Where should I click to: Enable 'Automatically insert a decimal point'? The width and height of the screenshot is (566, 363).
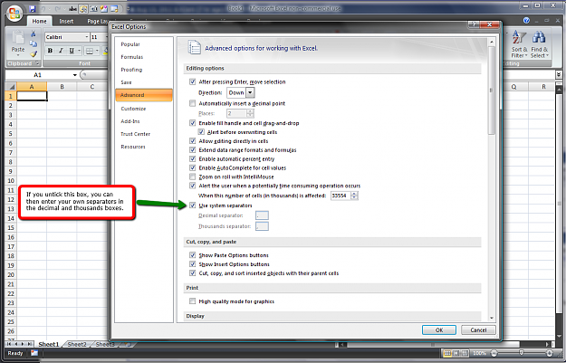point(192,103)
